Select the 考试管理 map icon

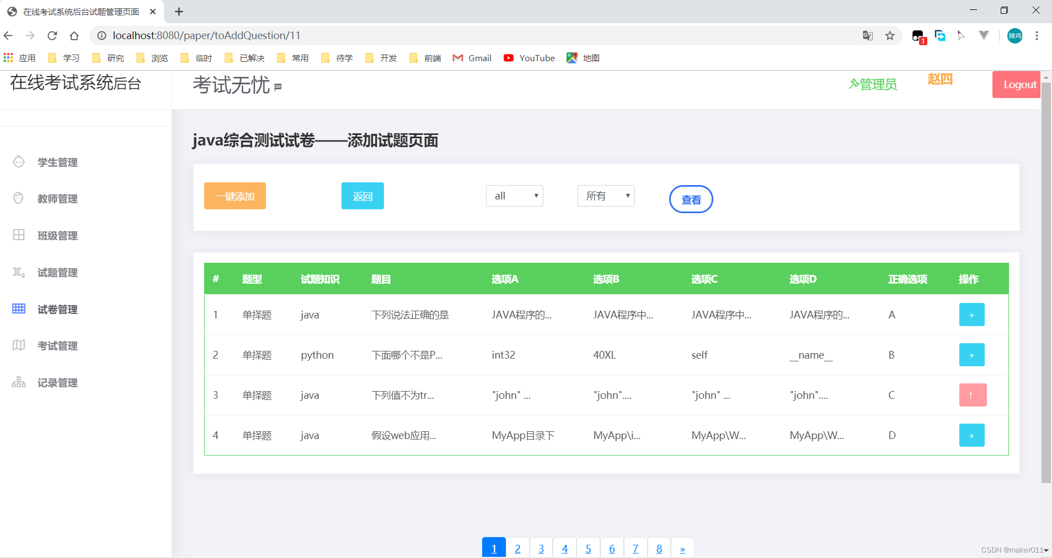pos(19,345)
